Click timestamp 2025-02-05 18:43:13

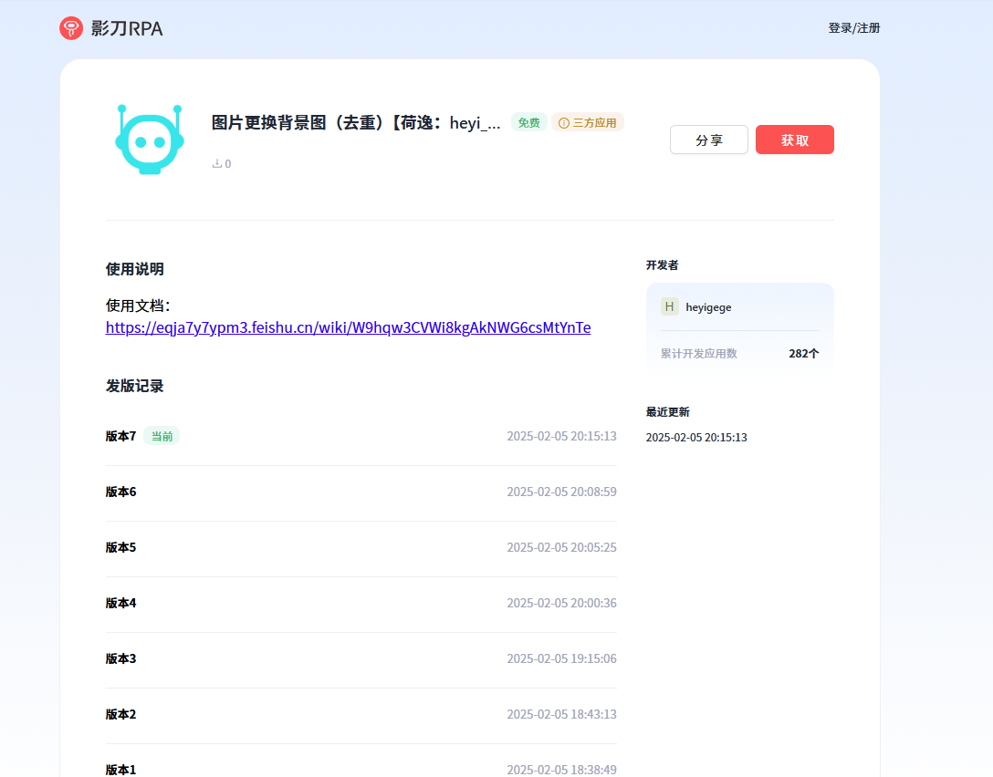(561, 714)
